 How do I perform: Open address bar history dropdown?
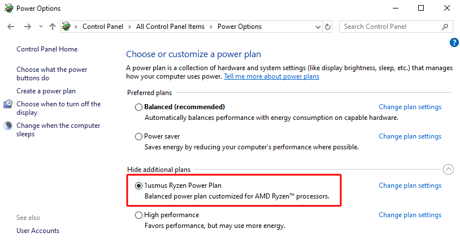317,27
